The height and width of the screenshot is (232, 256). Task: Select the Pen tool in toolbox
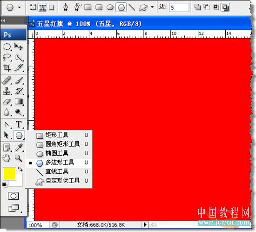click(7, 125)
